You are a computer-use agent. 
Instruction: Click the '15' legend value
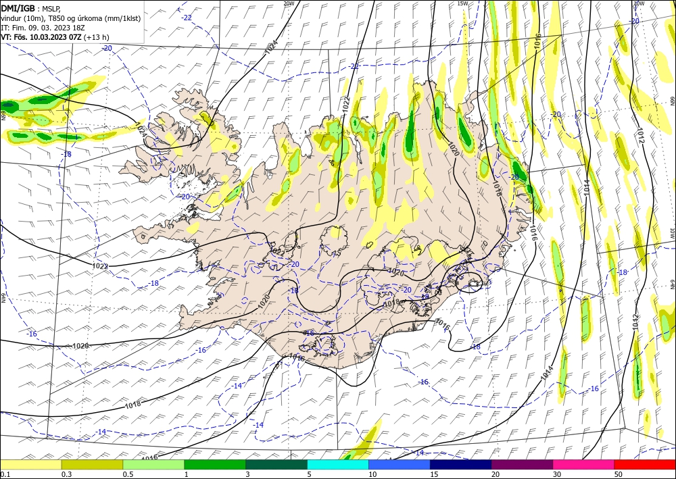click(434, 474)
